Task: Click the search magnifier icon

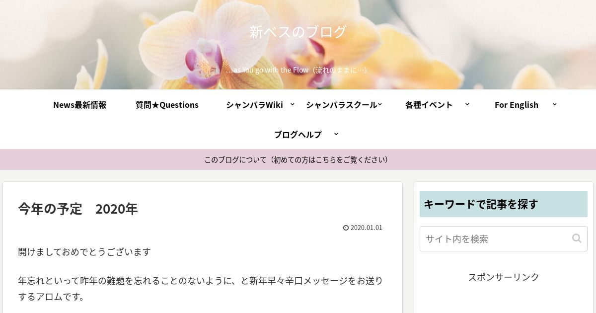Action: (x=577, y=238)
